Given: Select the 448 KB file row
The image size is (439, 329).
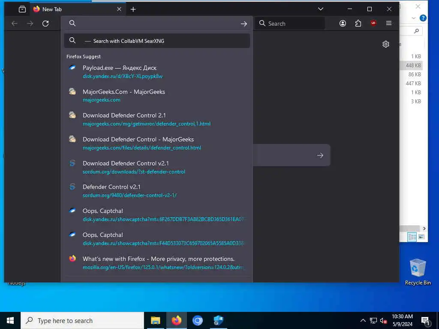Looking at the screenshot, I should coord(411,66).
